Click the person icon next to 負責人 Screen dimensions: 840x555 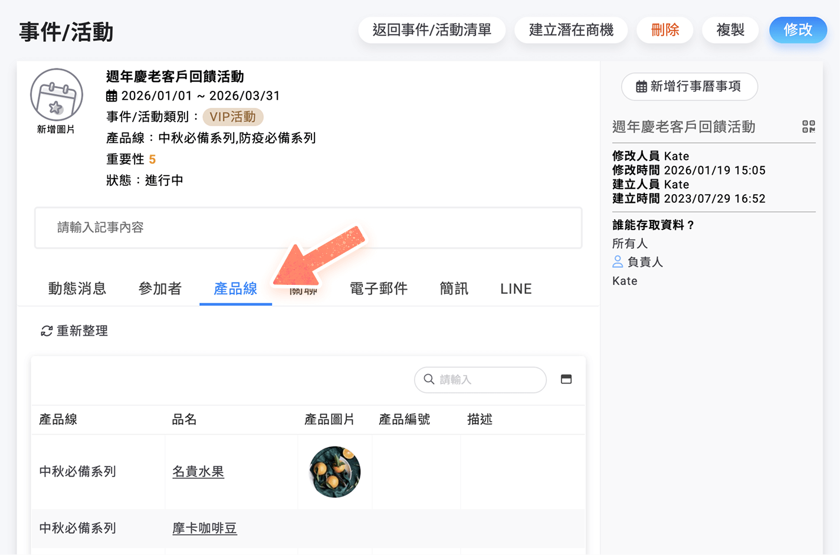click(x=618, y=262)
